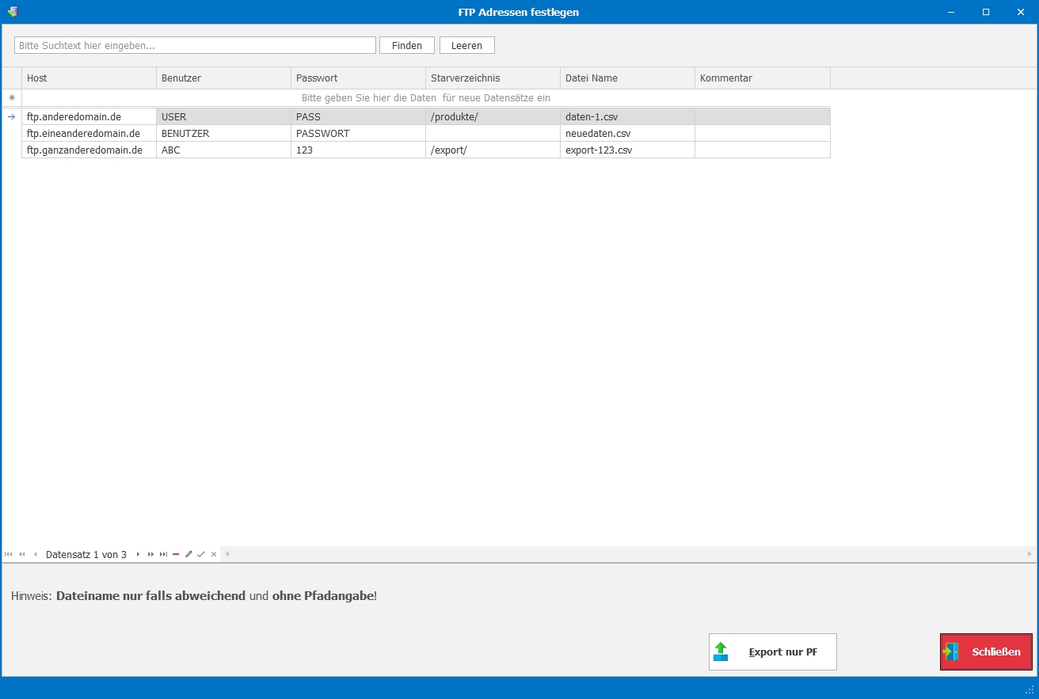Select the export-123.csv cell

tap(628, 150)
